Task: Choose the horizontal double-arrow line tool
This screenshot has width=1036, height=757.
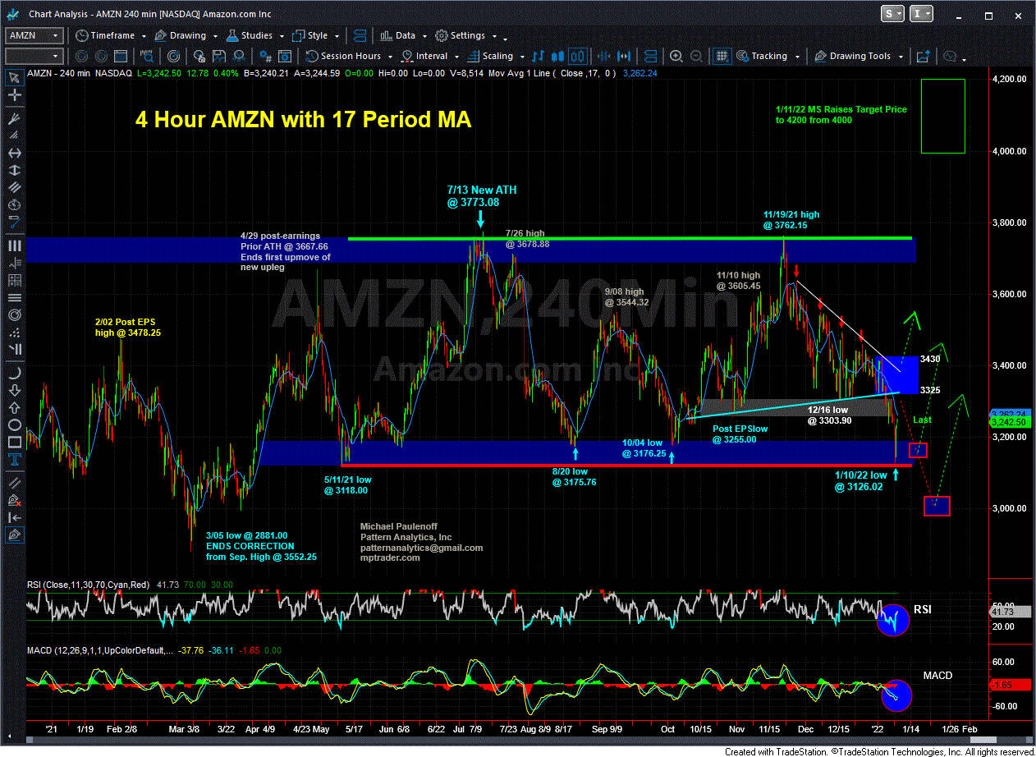Action: click(x=14, y=154)
